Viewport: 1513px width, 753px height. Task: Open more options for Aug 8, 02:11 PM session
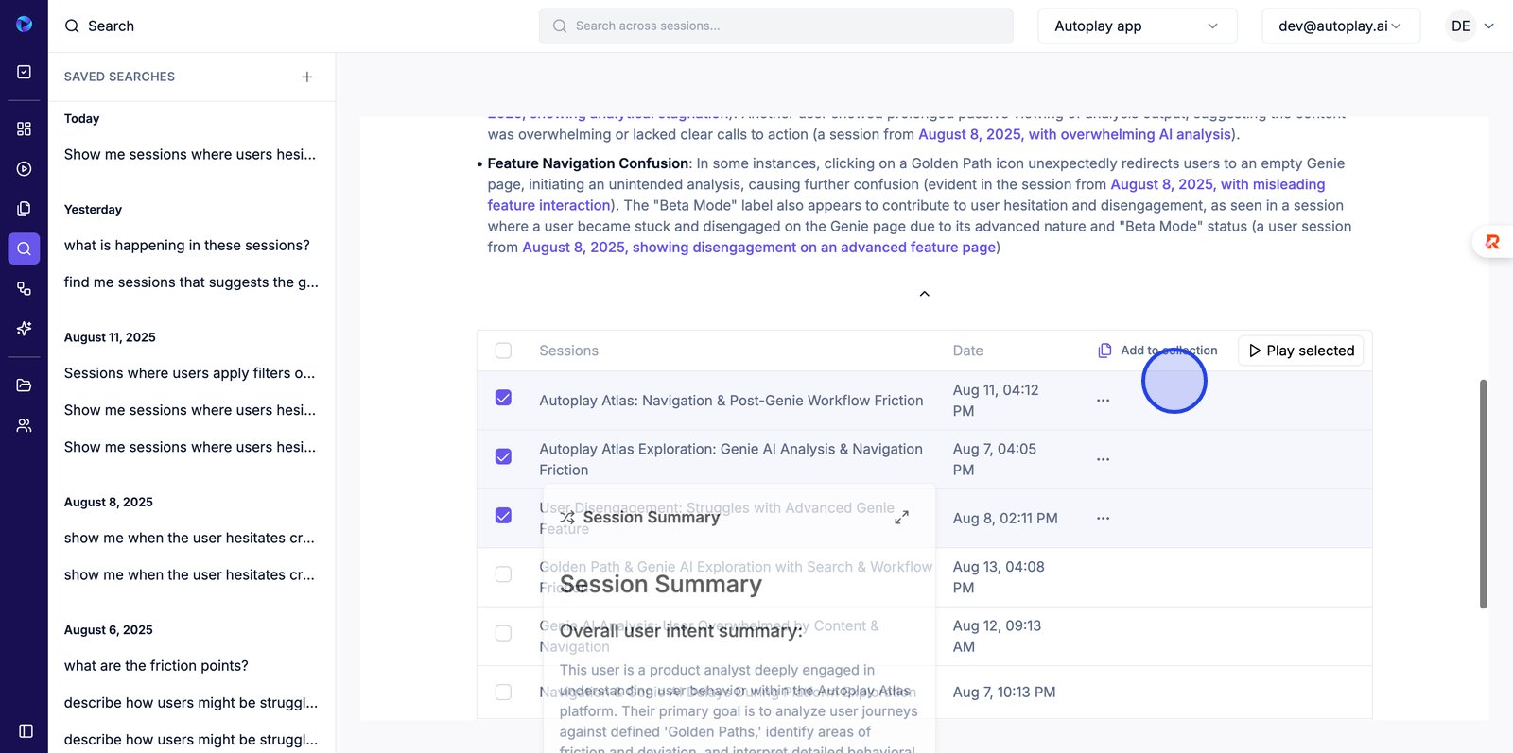1103,519
